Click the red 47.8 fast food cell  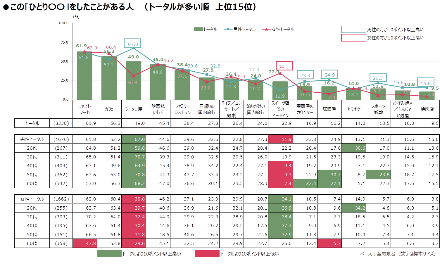point(84,243)
